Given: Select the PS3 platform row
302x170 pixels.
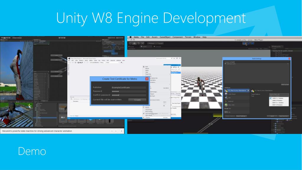Looking at the screenshot, I should tap(237, 109).
